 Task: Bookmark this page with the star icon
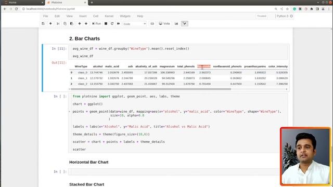(287, 9)
